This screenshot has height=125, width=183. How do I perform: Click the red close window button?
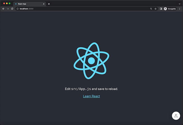[4, 3]
